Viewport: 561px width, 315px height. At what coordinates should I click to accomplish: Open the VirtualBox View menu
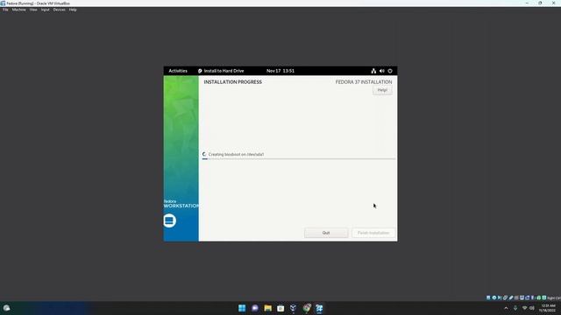tap(33, 10)
